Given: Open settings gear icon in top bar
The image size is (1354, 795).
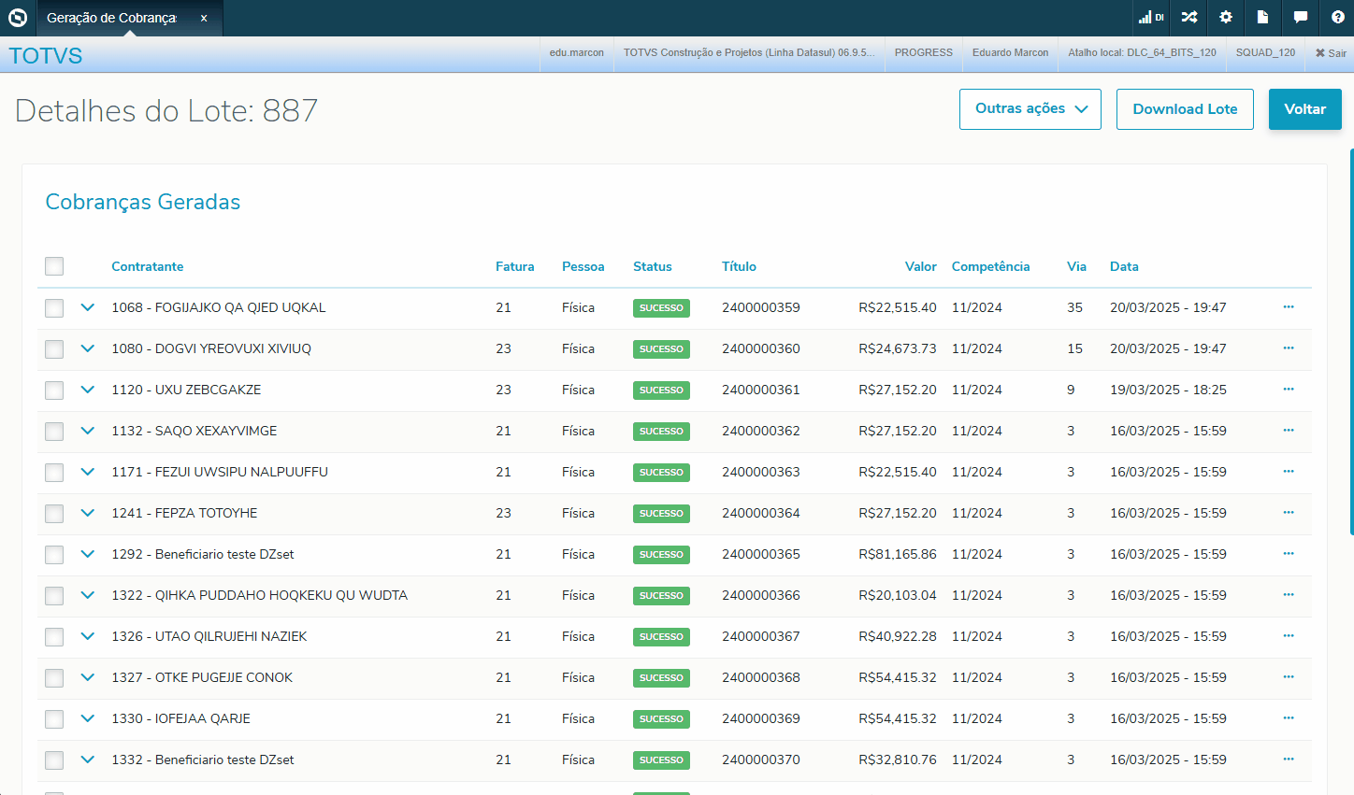Looking at the screenshot, I should point(1226,17).
